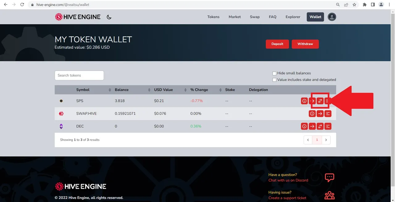Open the Swap nav item
395x202 pixels.
coord(255,17)
